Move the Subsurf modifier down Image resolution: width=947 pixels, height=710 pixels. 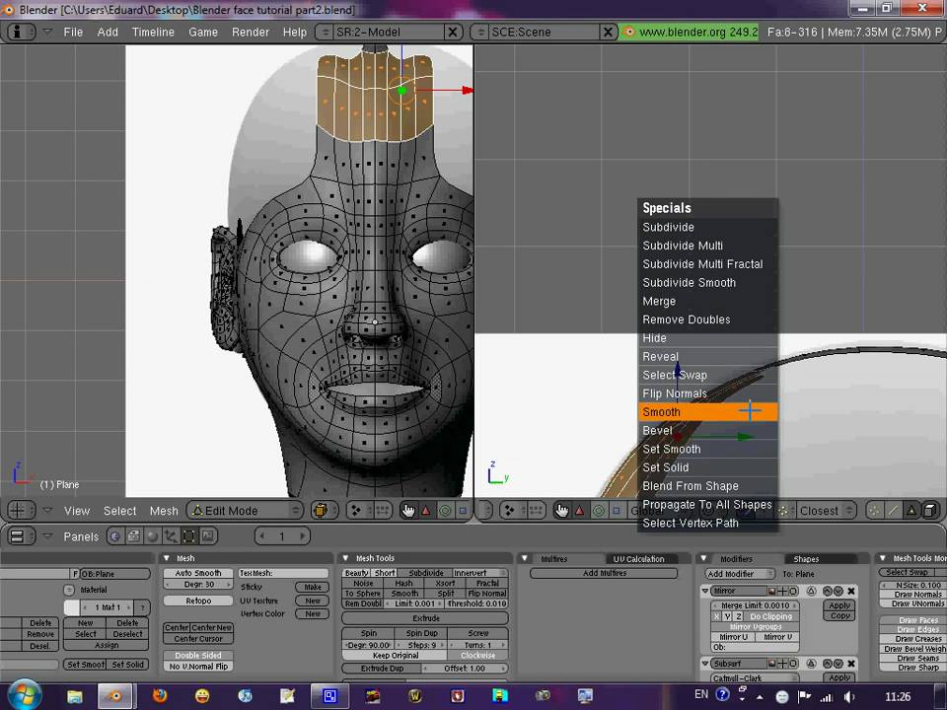(x=838, y=664)
